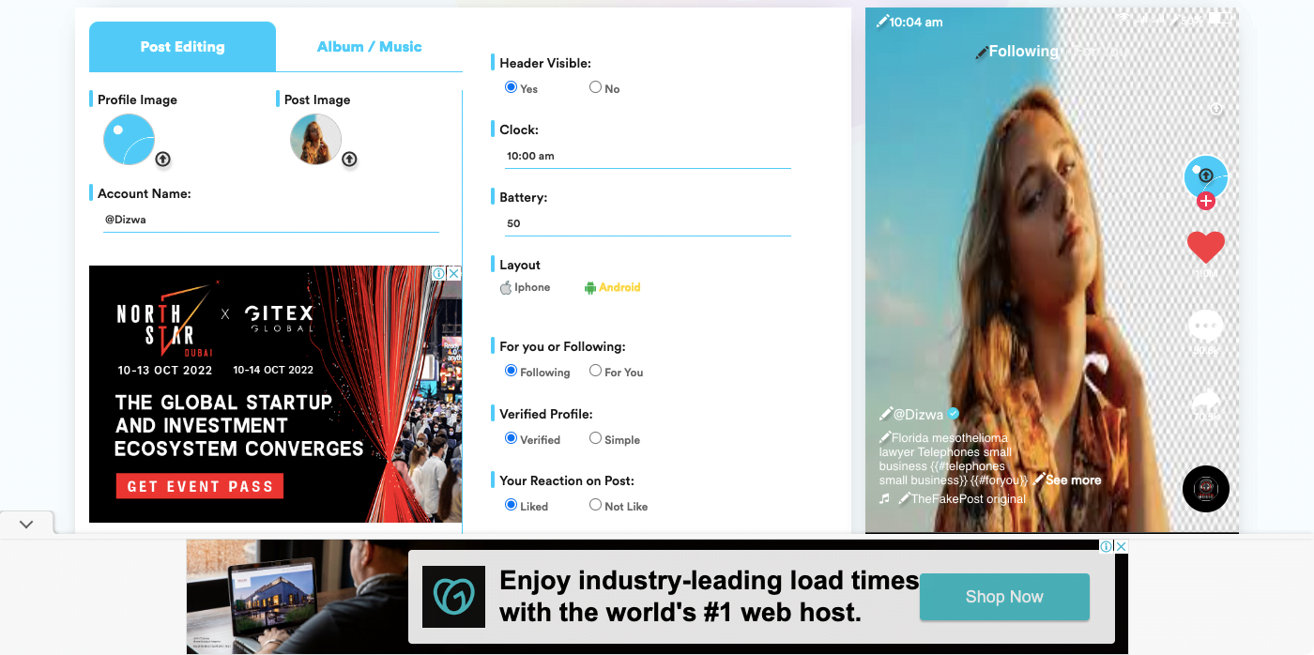Screen dimensions: 1314x655
Task: Open the Post Editing tab
Action: point(182,46)
